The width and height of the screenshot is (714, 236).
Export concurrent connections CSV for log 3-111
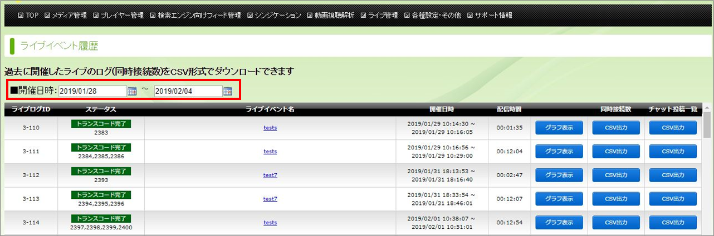(616, 152)
